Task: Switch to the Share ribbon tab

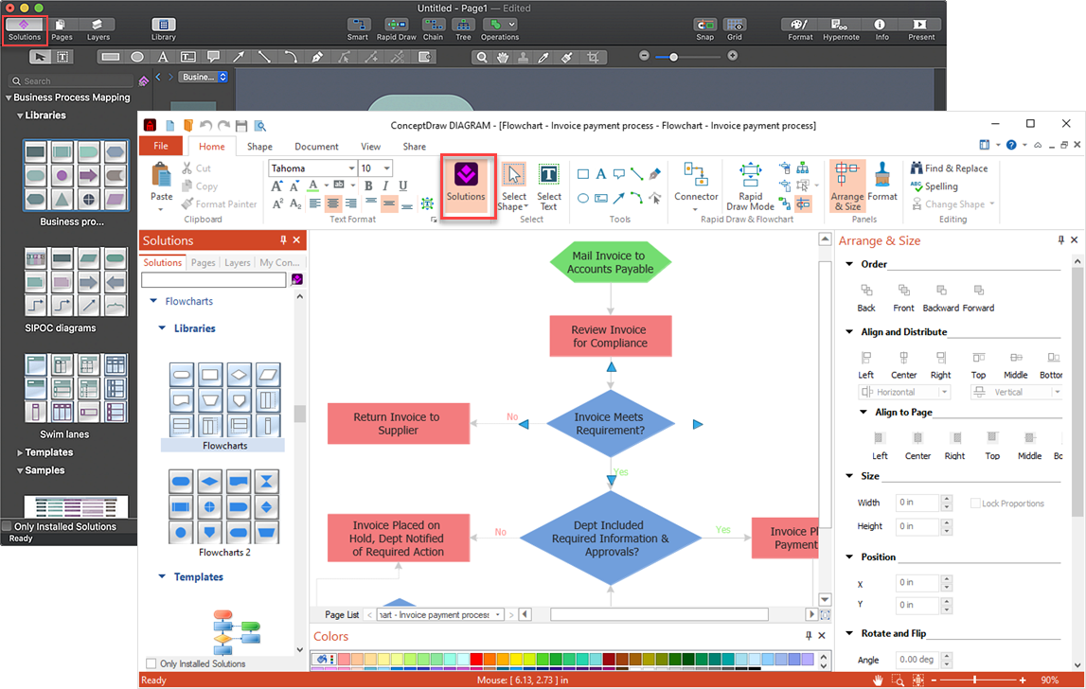Action: click(414, 147)
